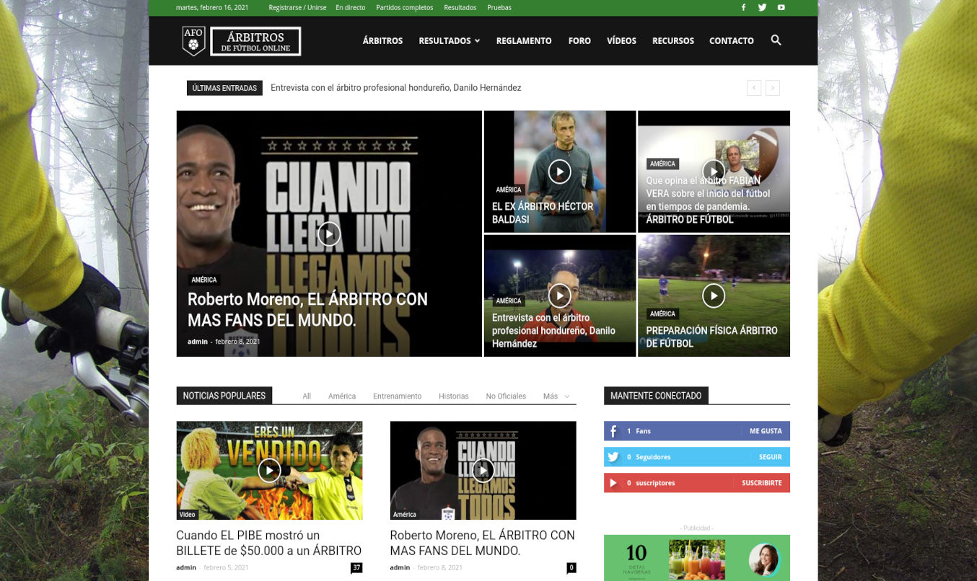Select the All filter tab

tap(307, 396)
